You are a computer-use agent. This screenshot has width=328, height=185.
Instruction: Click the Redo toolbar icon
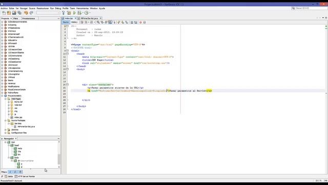click(31, 13)
